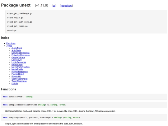
Task: Open the GraphQLError type link
Action: (x=18, y=58)
